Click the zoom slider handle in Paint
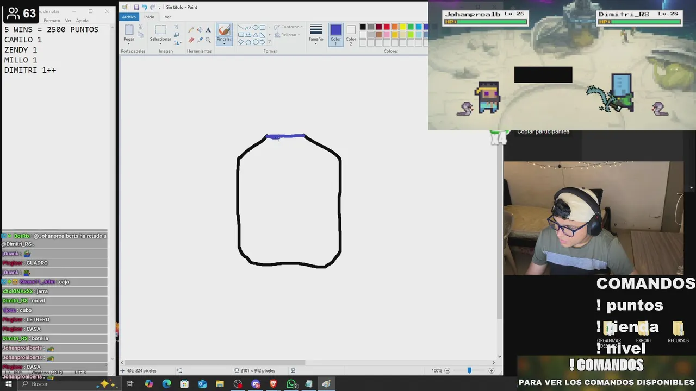 tap(469, 370)
